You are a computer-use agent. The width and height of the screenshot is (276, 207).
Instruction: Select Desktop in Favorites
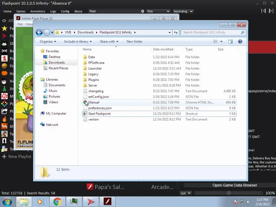click(x=54, y=57)
